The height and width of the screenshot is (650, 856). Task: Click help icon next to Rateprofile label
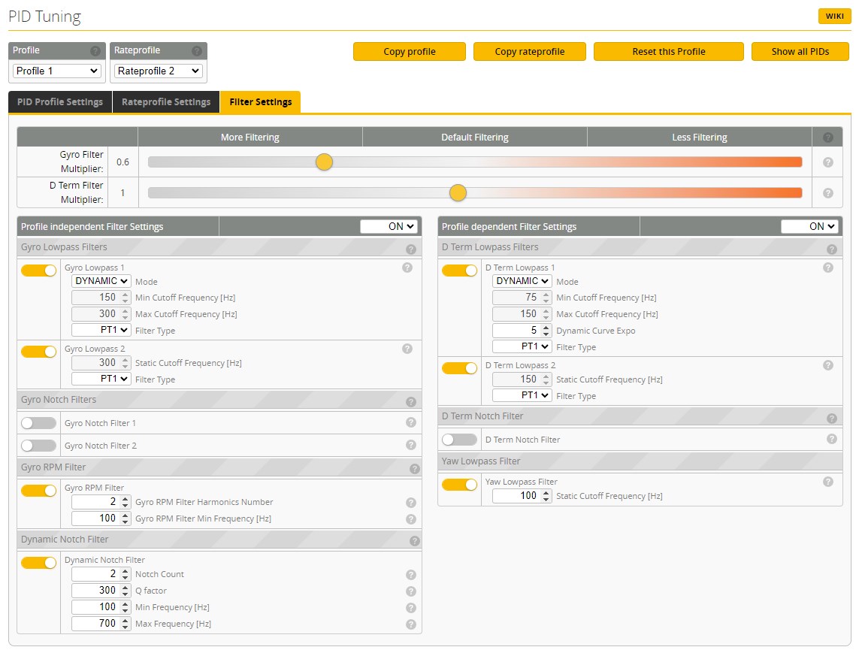[197, 51]
